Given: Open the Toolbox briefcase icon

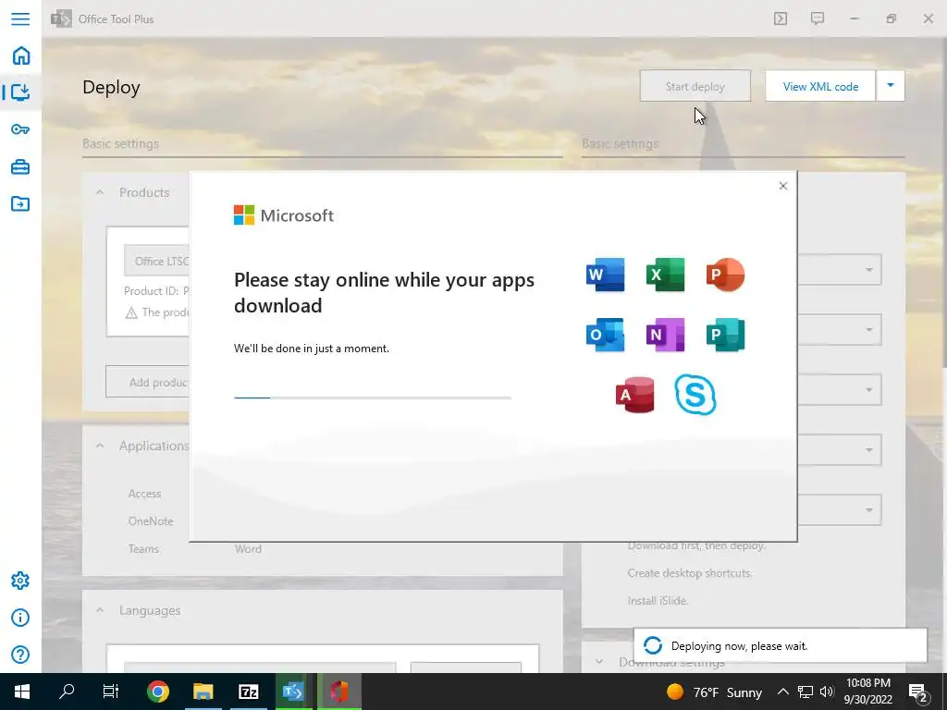Looking at the screenshot, I should 20,166.
